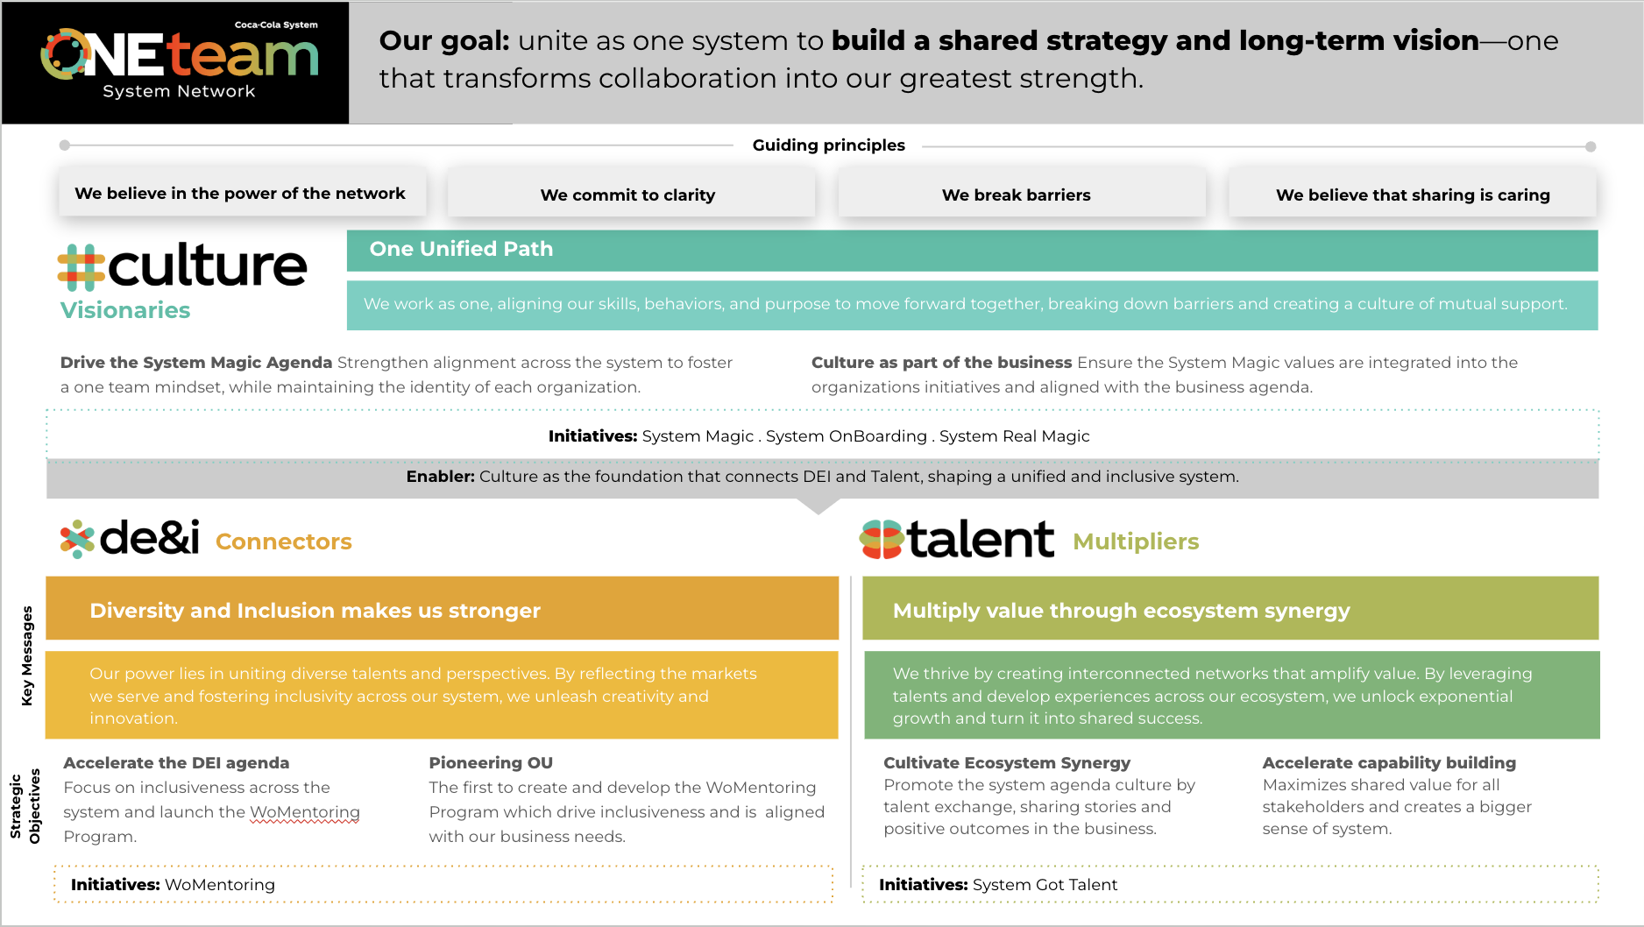Click 'Culture as part of the business' heading
1644x927 pixels.
click(x=941, y=363)
